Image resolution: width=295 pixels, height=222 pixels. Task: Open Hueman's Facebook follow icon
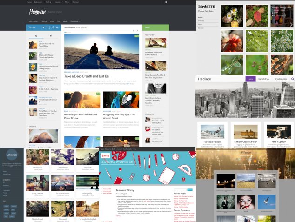tap(47, 27)
